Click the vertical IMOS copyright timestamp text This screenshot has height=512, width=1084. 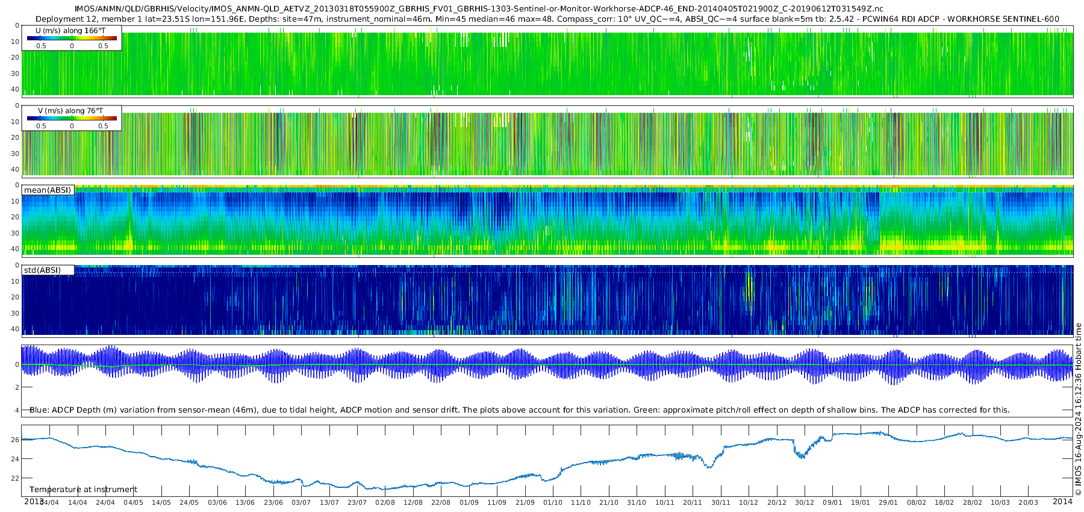pos(1078,410)
